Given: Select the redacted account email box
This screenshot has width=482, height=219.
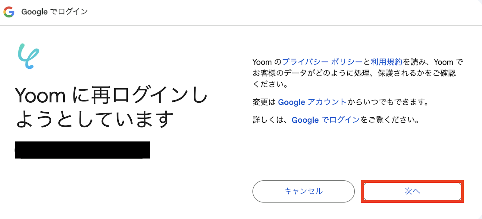Looking at the screenshot, I should click(x=82, y=150).
